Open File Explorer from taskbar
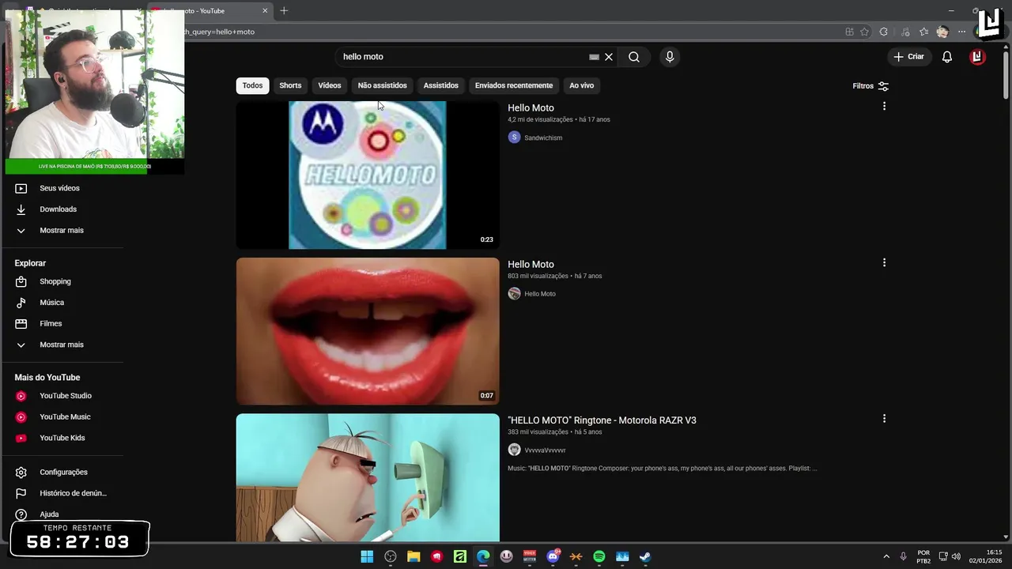The image size is (1012, 569). (x=413, y=557)
